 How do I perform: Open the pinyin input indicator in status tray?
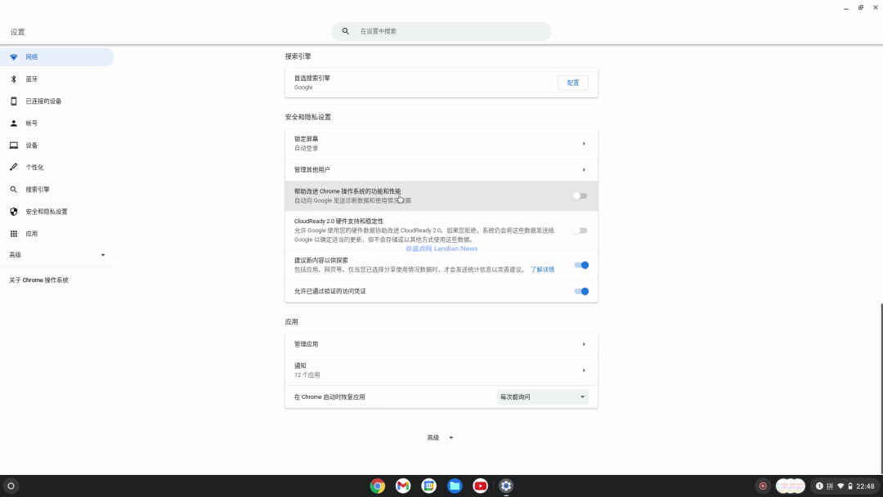[831, 485]
